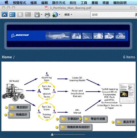Switch to the list view icon
The image size is (137, 138).
click(12, 15)
